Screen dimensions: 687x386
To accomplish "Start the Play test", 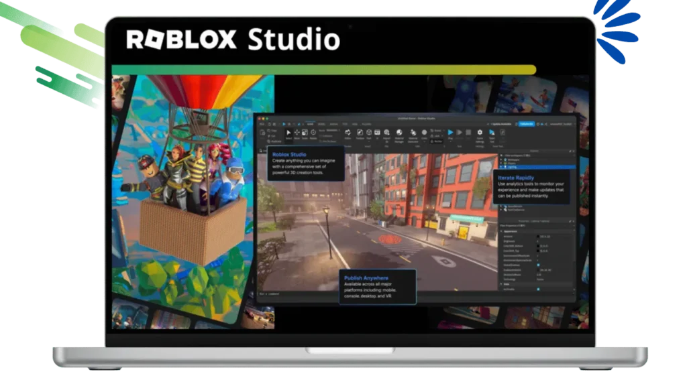I will [x=450, y=133].
